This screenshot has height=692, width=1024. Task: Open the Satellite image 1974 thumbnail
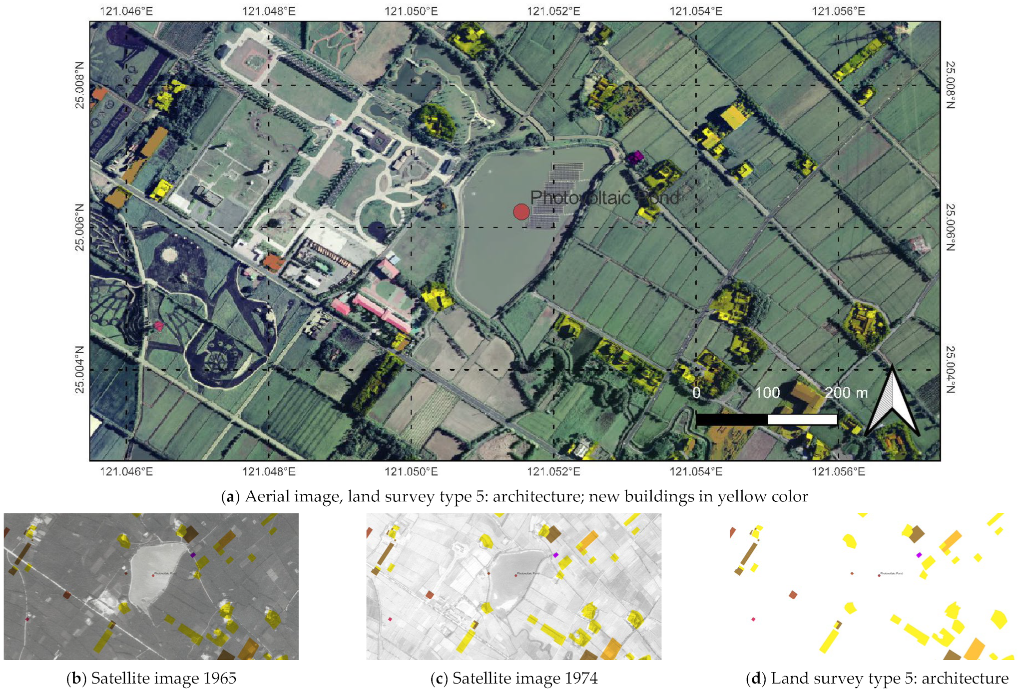click(513, 586)
